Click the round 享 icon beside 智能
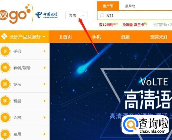The height and width of the screenshot is (140, 172). pos(5,101)
